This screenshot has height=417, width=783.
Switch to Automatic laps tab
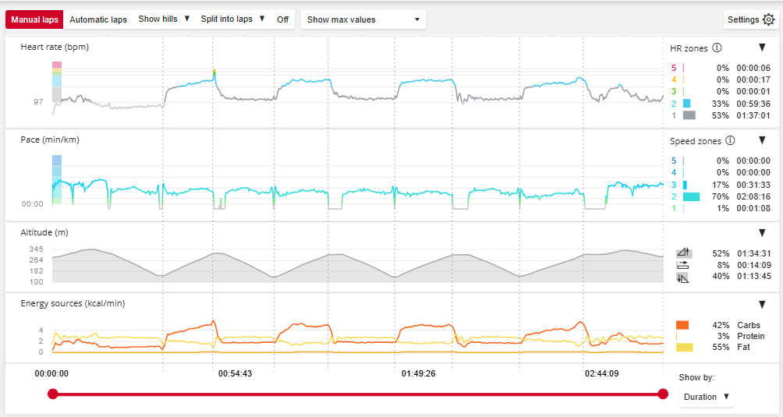pos(98,19)
